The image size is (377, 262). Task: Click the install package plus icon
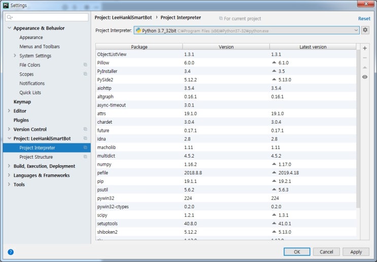click(365, 48)
